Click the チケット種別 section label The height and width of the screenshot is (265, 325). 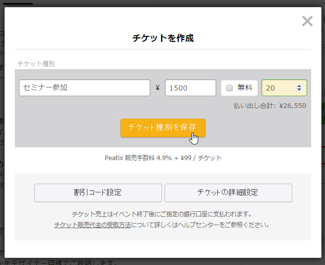36,64
